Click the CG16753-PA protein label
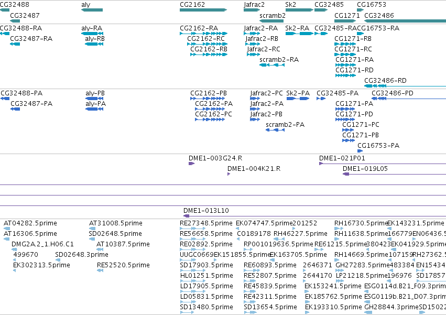 (x=378, y=146)
